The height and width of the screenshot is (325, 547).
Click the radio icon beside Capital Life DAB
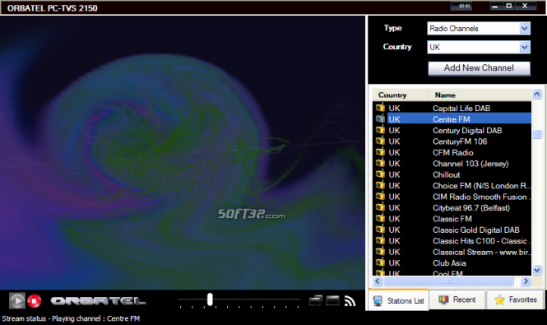click(380, 108)
